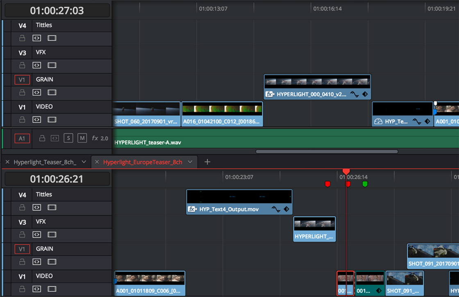Screen dimensions: 459x297
Task: Open the Hyperlight_Teaser_8ch_ tab dropdown
Action: point(84,162)
